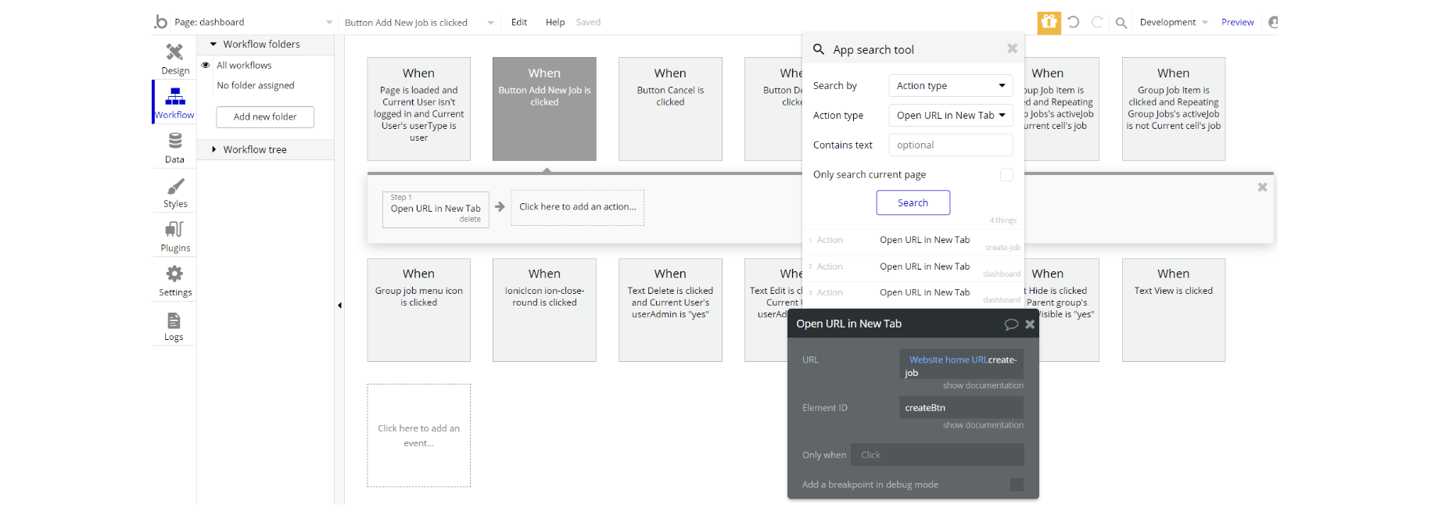Open the Plugins section
The height and width of the screenshot is (508, 1431).
pos(175,236)
